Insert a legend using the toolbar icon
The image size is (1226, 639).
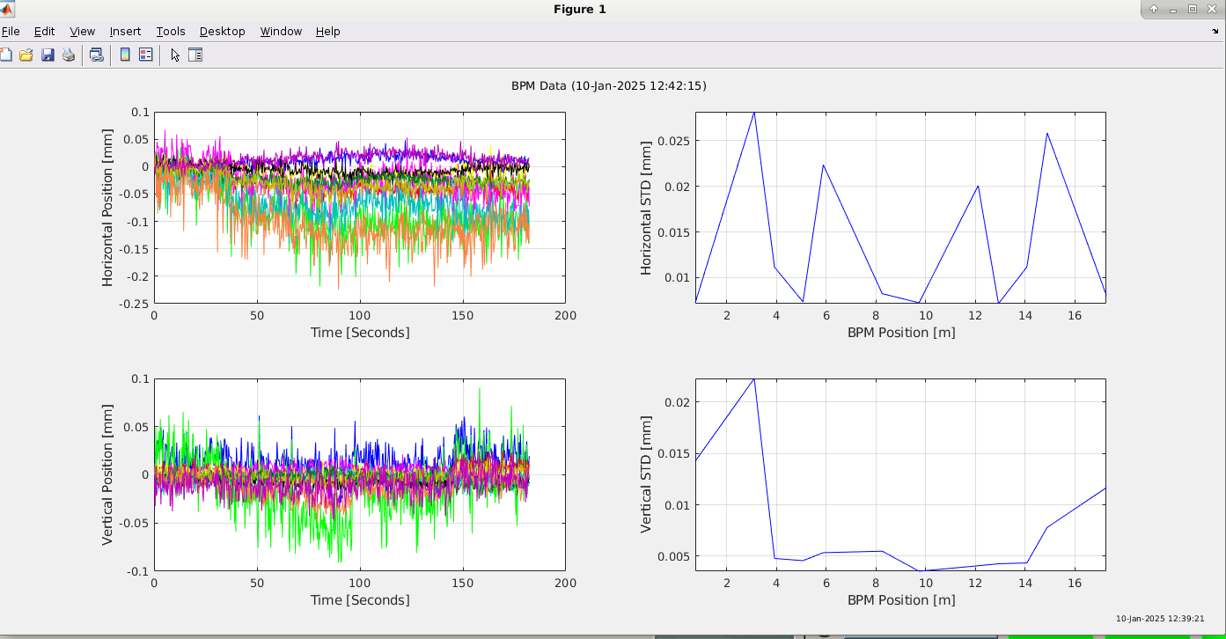[x=146, y=55]
